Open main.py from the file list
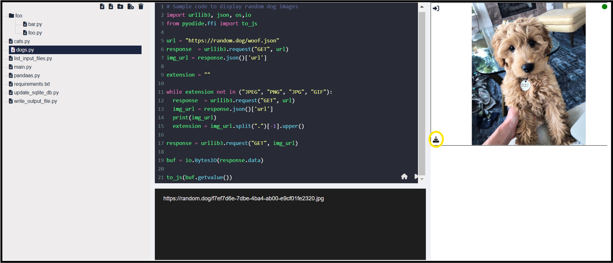 point(22,67)
